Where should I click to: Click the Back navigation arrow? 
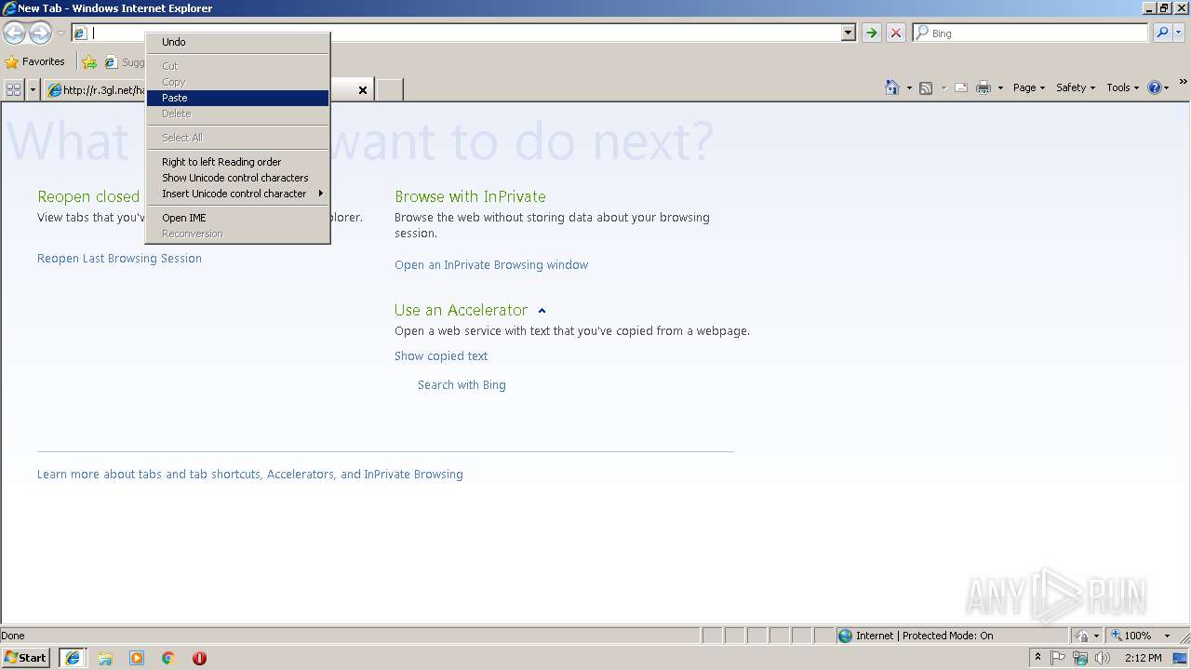click(14, 33)
